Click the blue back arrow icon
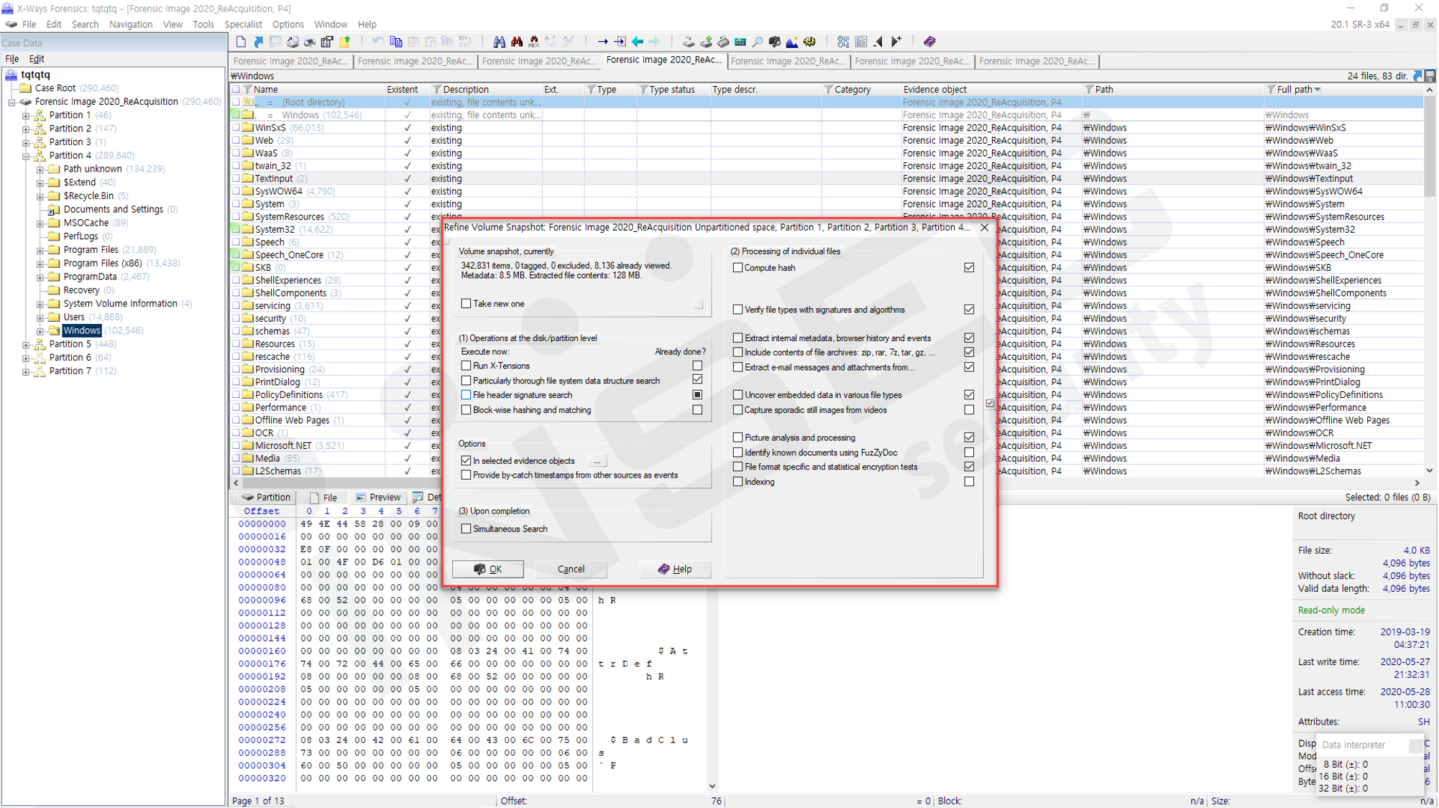The height and width of the screenshot is (808, 1439). (x=638, y=42)
